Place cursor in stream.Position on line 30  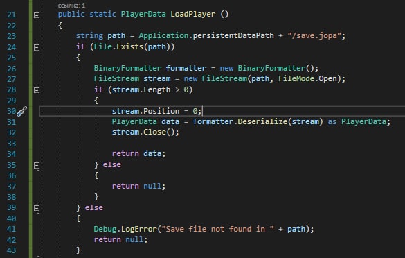[x=145, y=111]
